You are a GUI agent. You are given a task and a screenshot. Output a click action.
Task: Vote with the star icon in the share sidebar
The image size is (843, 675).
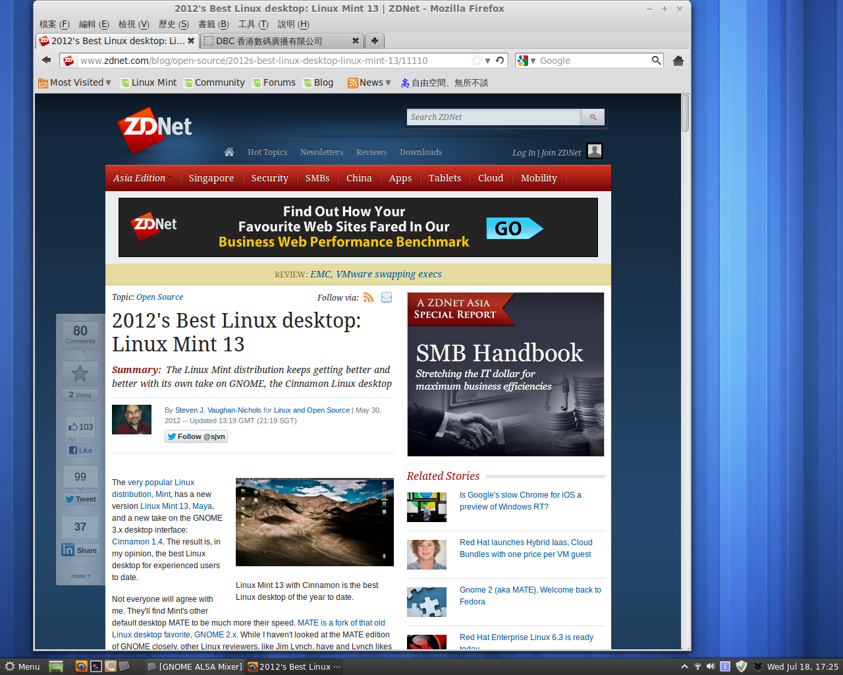point(80,374)
